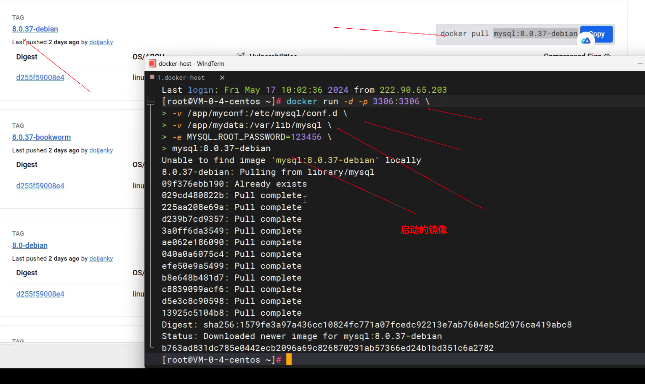Collapse the docker run command block

[151, 101]
